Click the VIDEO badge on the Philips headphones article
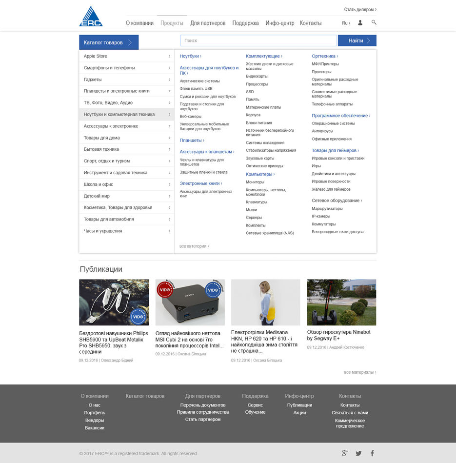456x463 pixels. click(x=138, y=317)
